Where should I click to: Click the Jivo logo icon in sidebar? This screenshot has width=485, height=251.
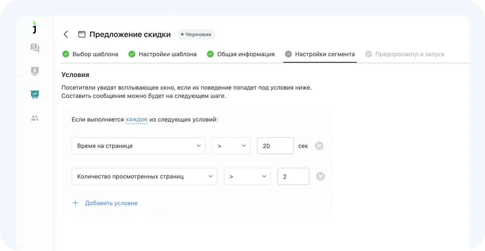[35, 27]
